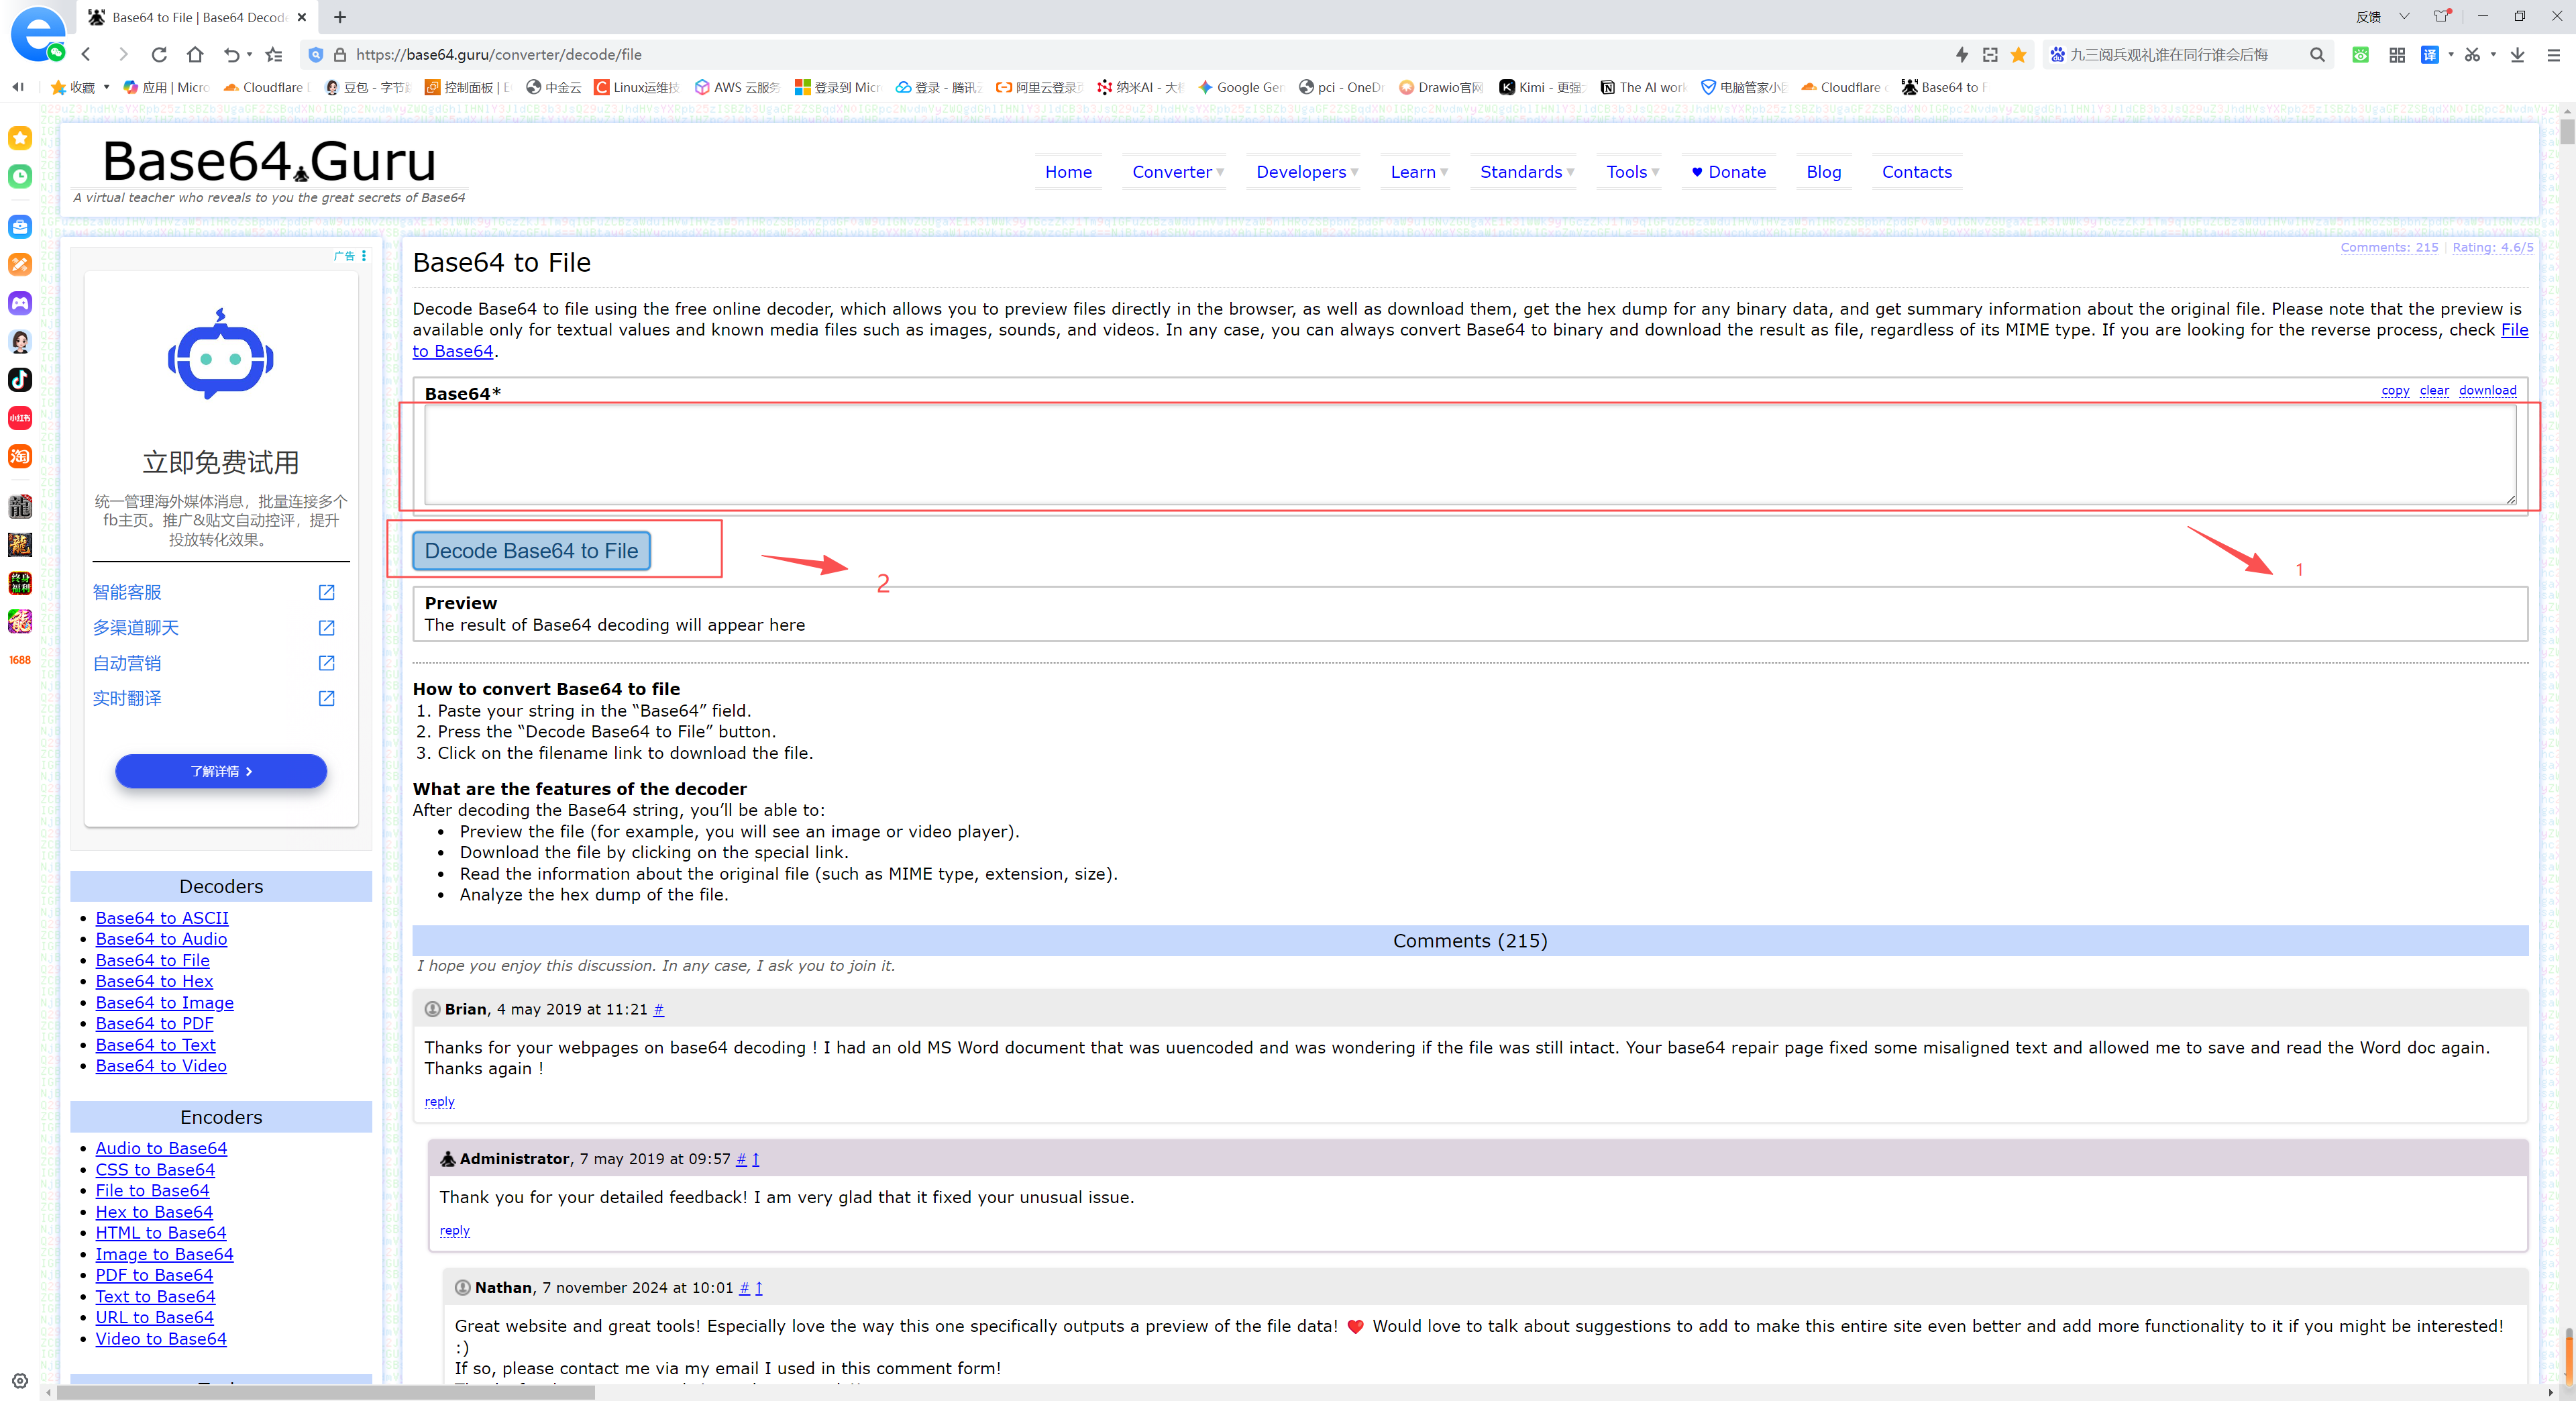This screenshot has height=1401, width=2576.
Task: Click the browser refresh icon
Action: (x=159, y=55)
